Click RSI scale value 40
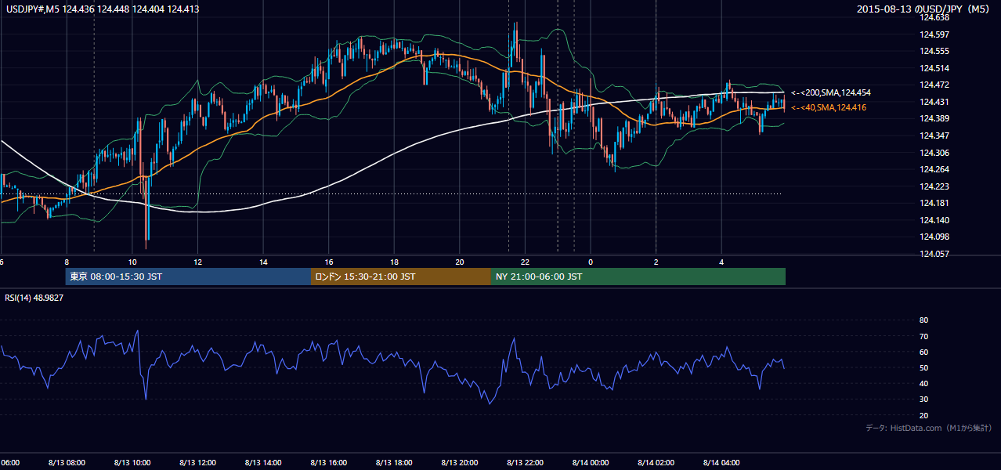 point(923,383)
